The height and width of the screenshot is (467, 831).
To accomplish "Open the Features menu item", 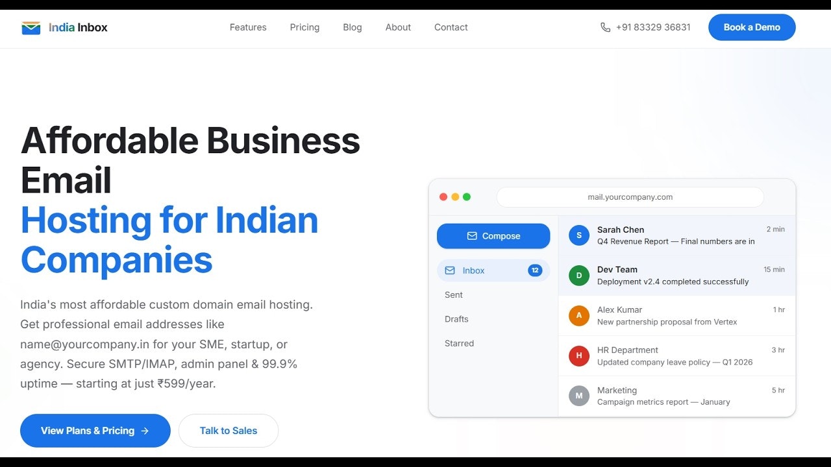I will 248,27.
